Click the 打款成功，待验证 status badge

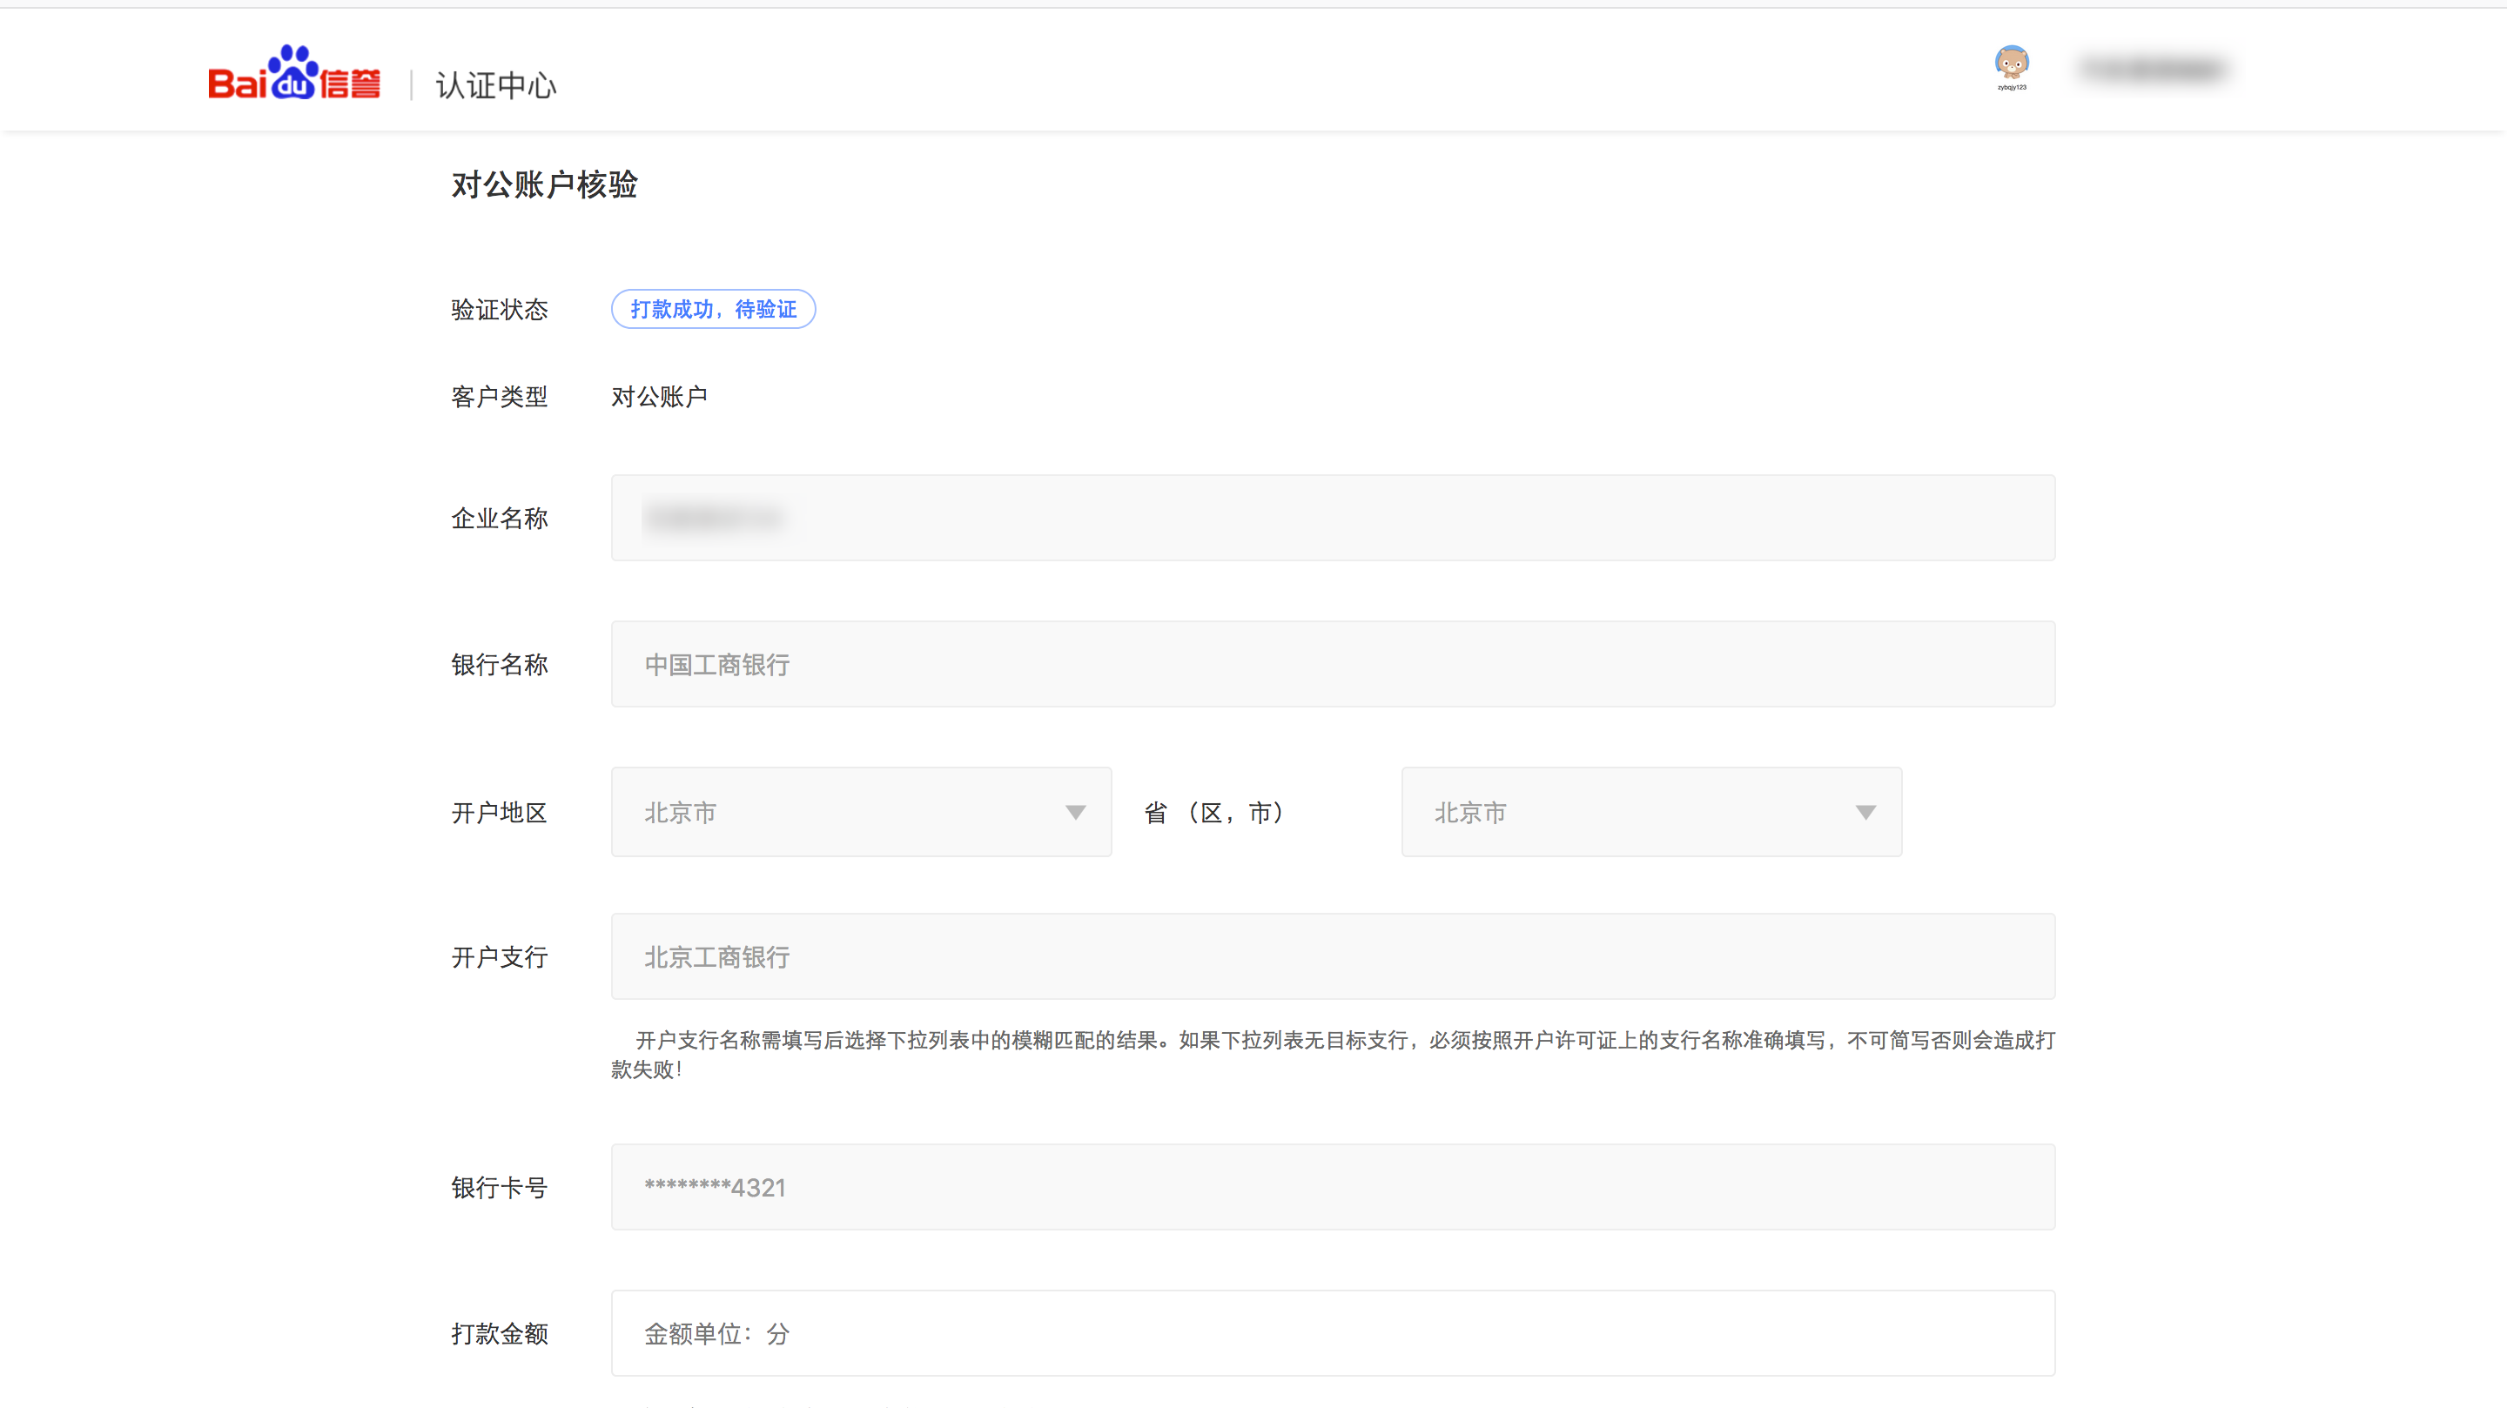click(x=714, y=310)
